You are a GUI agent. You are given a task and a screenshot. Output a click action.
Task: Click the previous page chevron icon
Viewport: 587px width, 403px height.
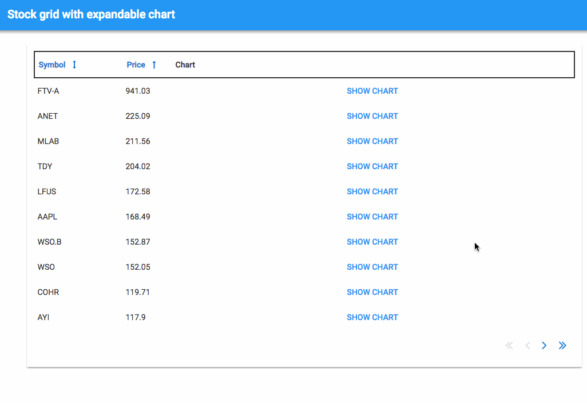527,345
